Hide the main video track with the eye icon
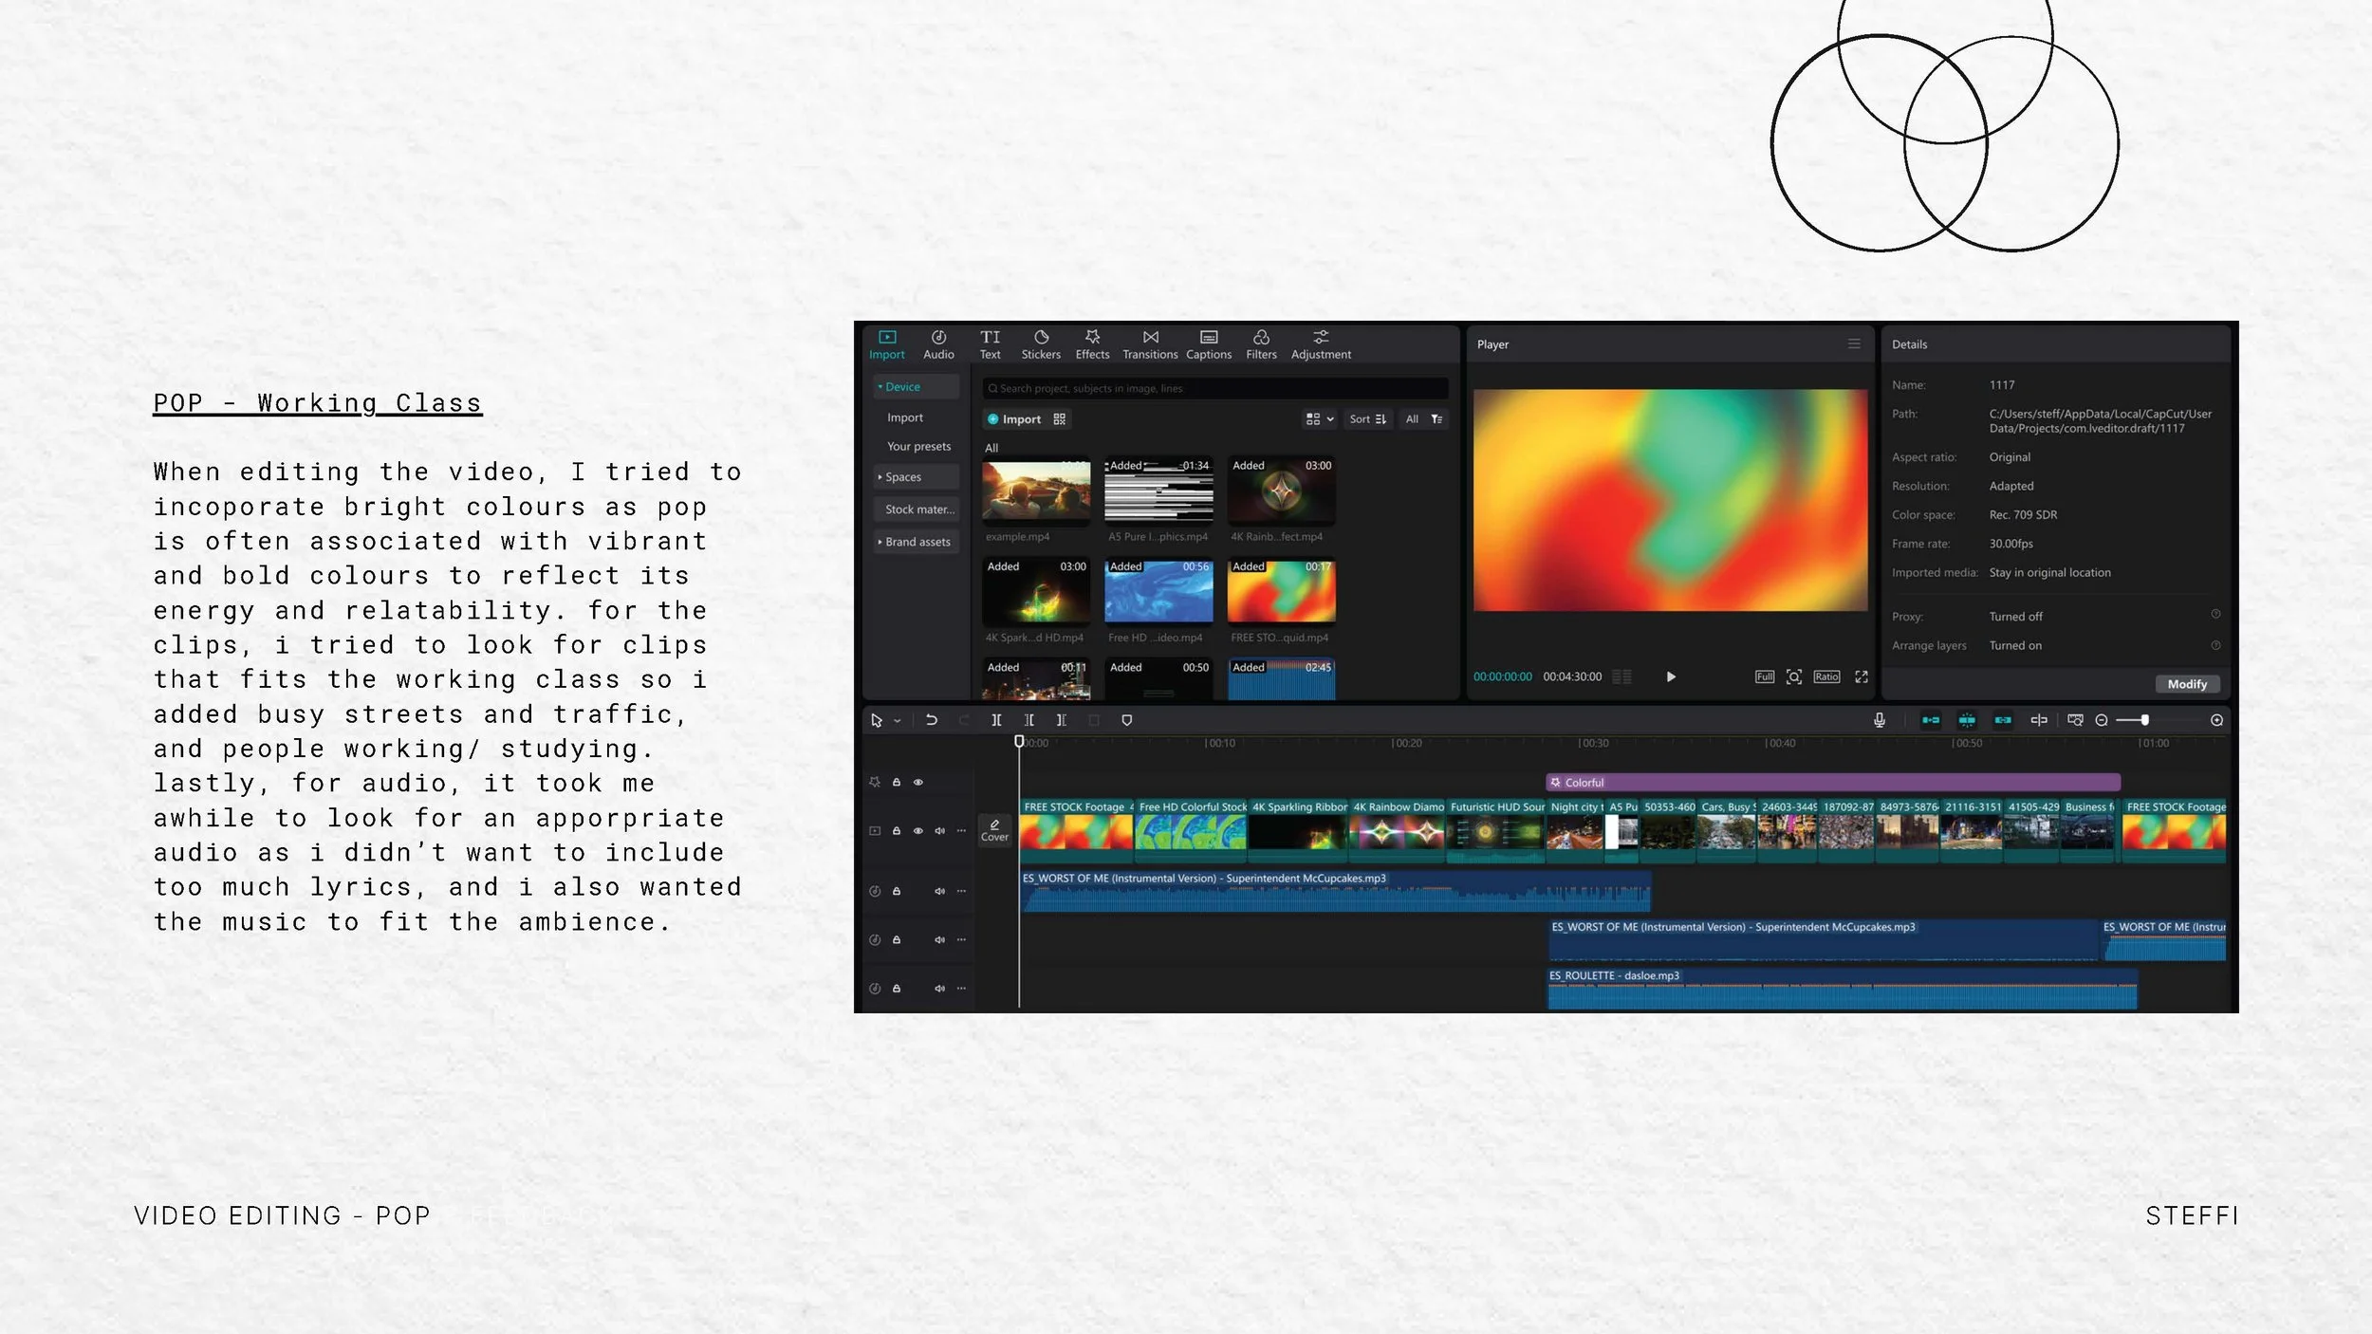 [918, 831]
